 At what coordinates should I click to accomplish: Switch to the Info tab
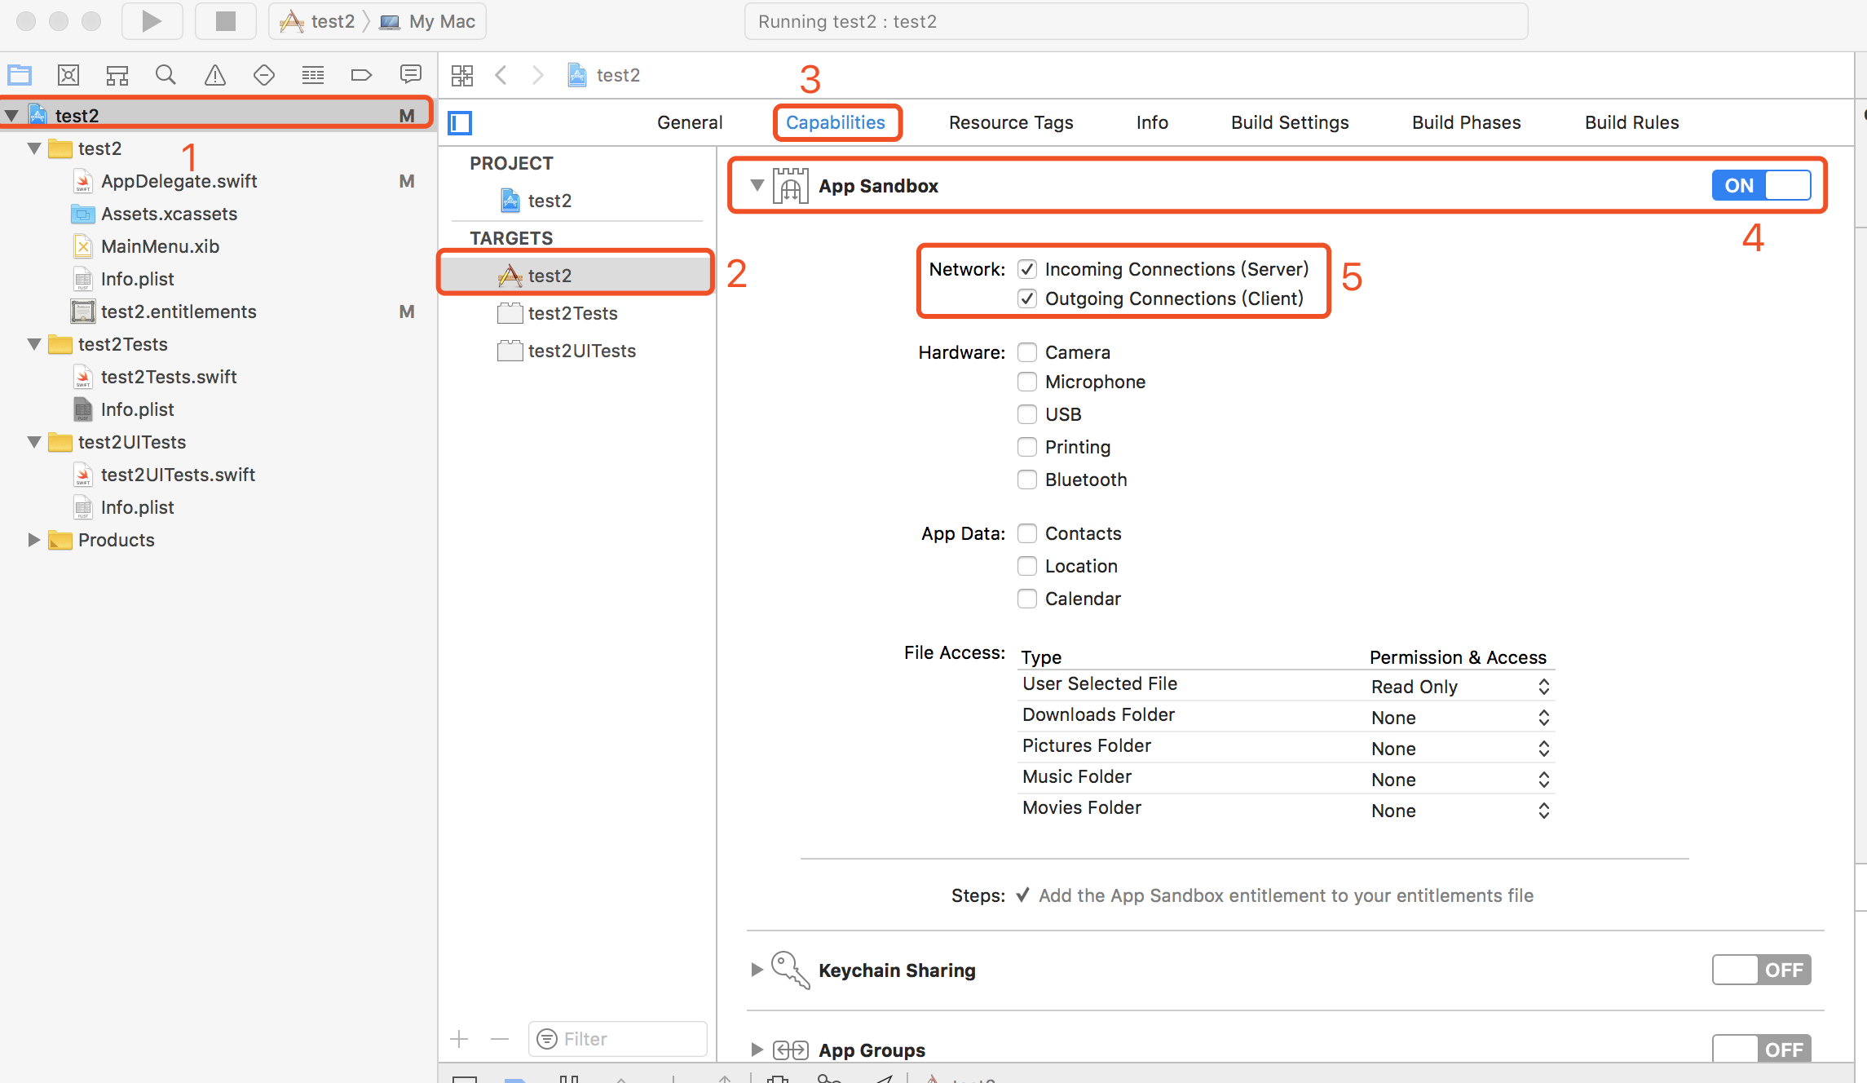(1152, 122)
